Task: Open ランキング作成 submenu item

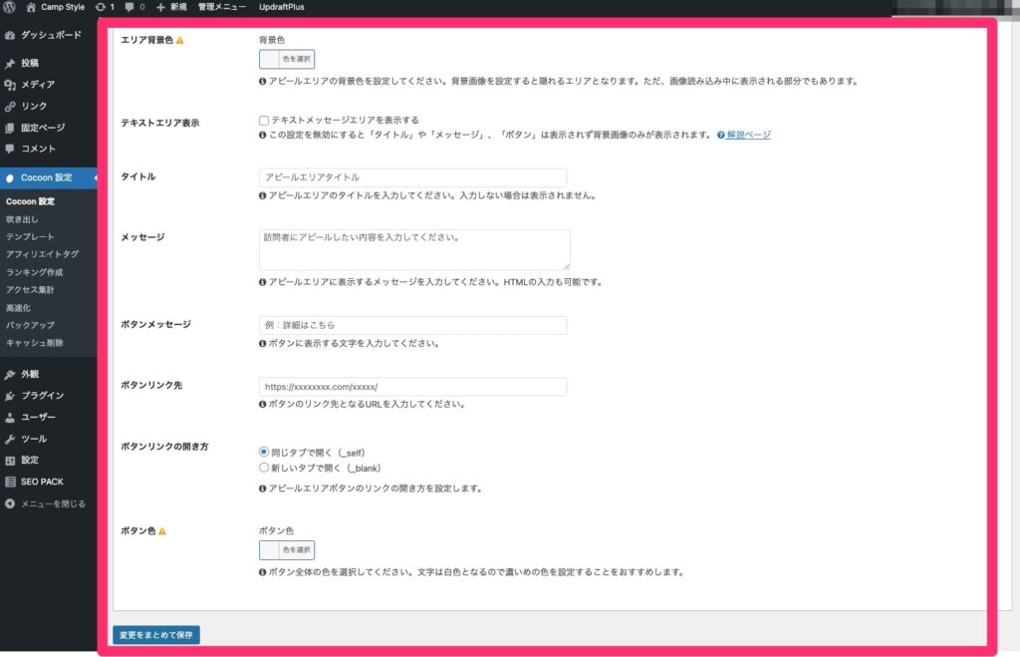Action: pos(35,272)
